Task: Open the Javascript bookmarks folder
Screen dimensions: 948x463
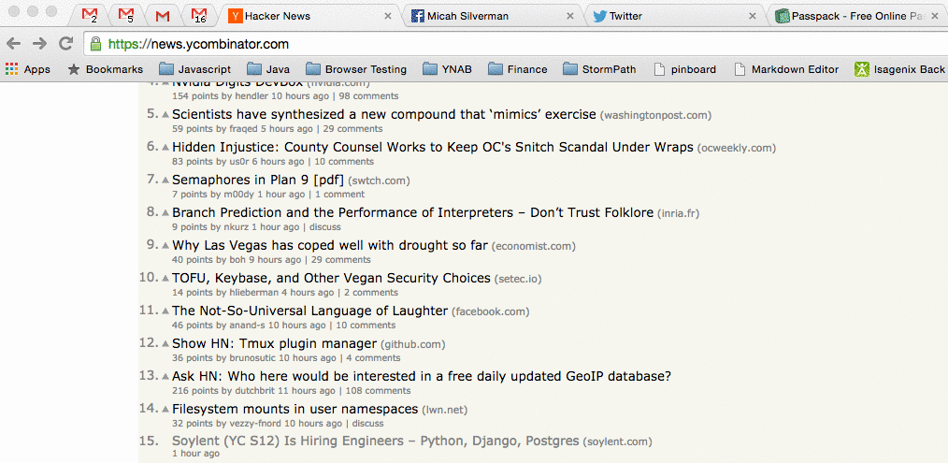Action: pyautogui.click(x=194, y=69)
